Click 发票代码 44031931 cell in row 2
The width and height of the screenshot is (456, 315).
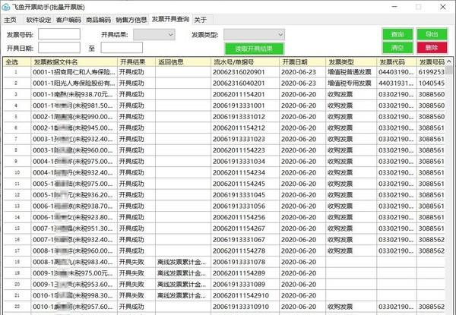click(x=396, y=83)
